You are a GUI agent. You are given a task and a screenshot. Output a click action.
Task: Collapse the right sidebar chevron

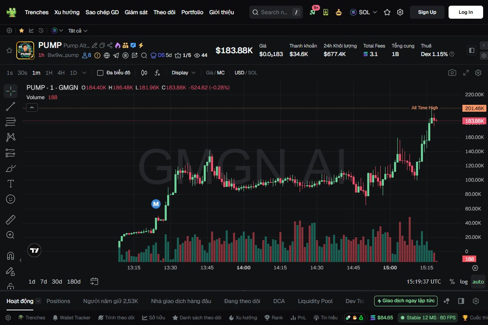tap(484, 45)
